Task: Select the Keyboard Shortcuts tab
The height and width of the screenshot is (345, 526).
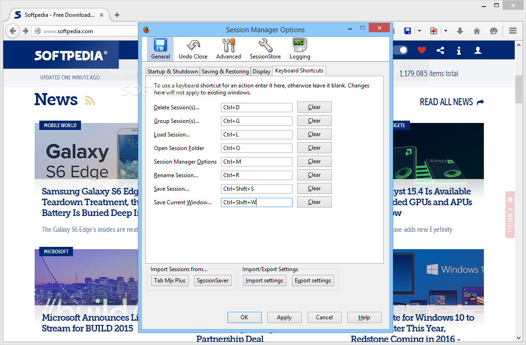Action: click(299, 71)
